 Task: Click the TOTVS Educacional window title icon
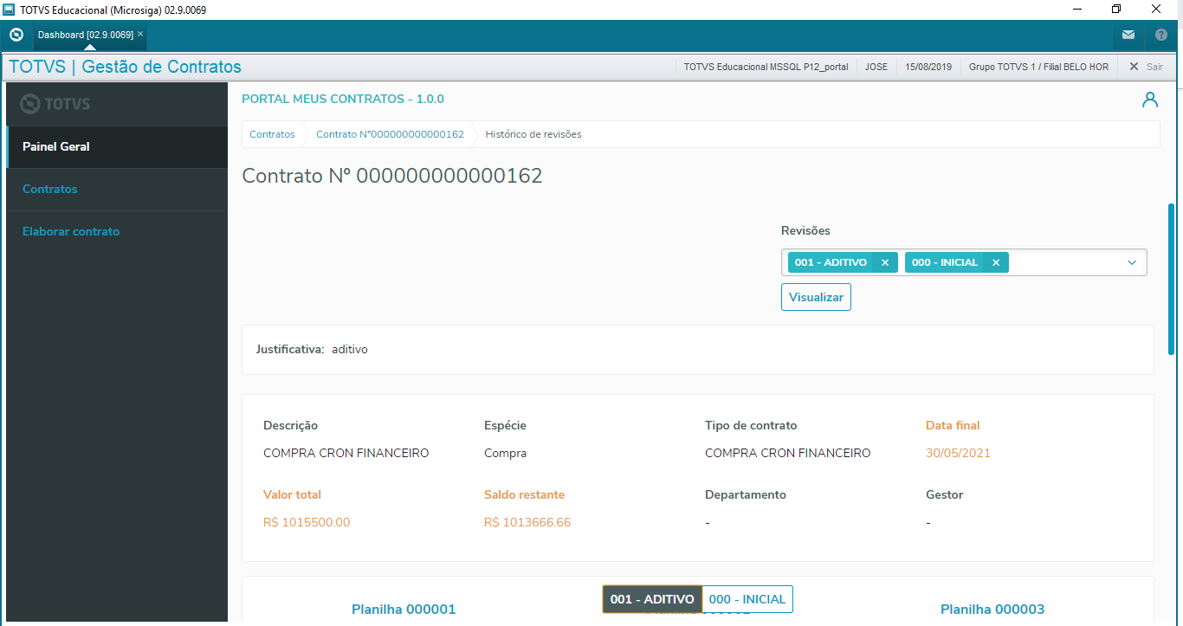pos(10,10)
